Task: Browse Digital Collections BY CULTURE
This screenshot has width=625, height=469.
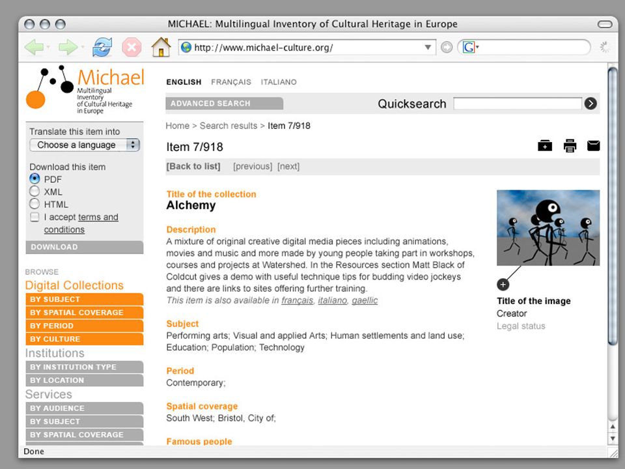Action: 85,339
